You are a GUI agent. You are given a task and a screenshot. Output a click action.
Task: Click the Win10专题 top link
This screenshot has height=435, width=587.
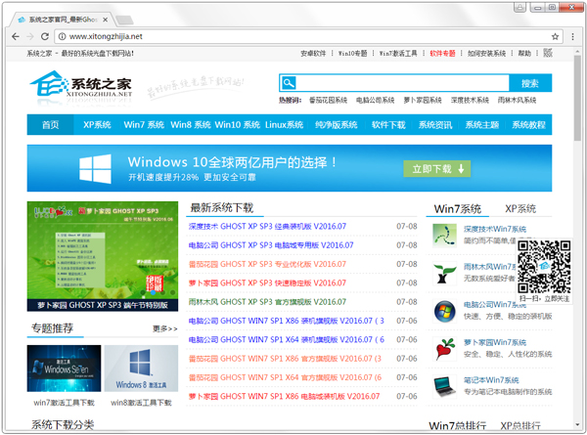pyautogui.click(x=352, y=53)
